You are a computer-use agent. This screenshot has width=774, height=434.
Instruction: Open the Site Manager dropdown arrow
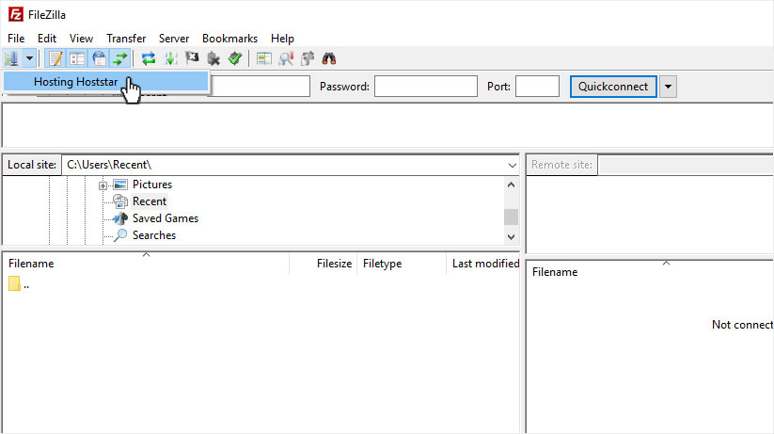[29, 58]
